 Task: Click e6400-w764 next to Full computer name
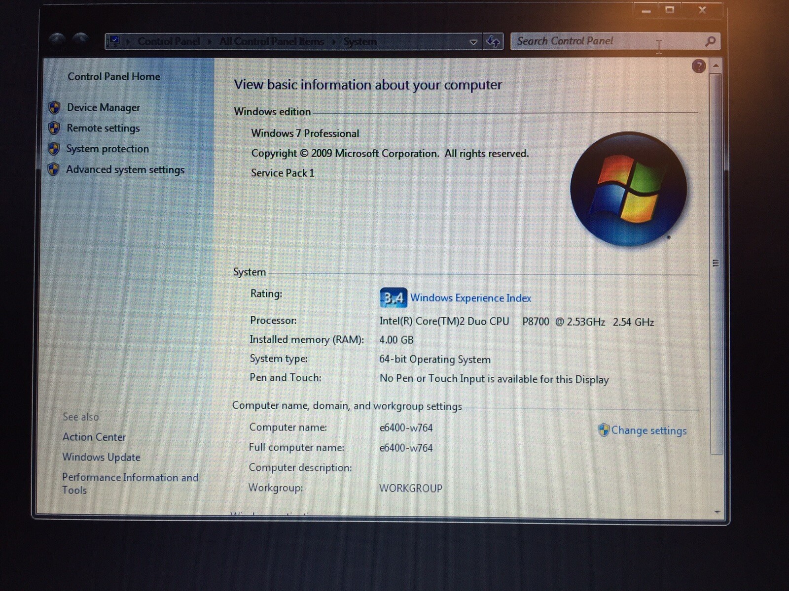(x=406, y=448)
